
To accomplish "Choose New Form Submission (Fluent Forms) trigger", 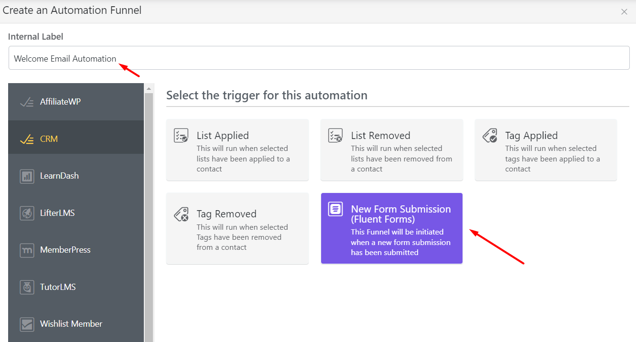I will coord(392,228).
